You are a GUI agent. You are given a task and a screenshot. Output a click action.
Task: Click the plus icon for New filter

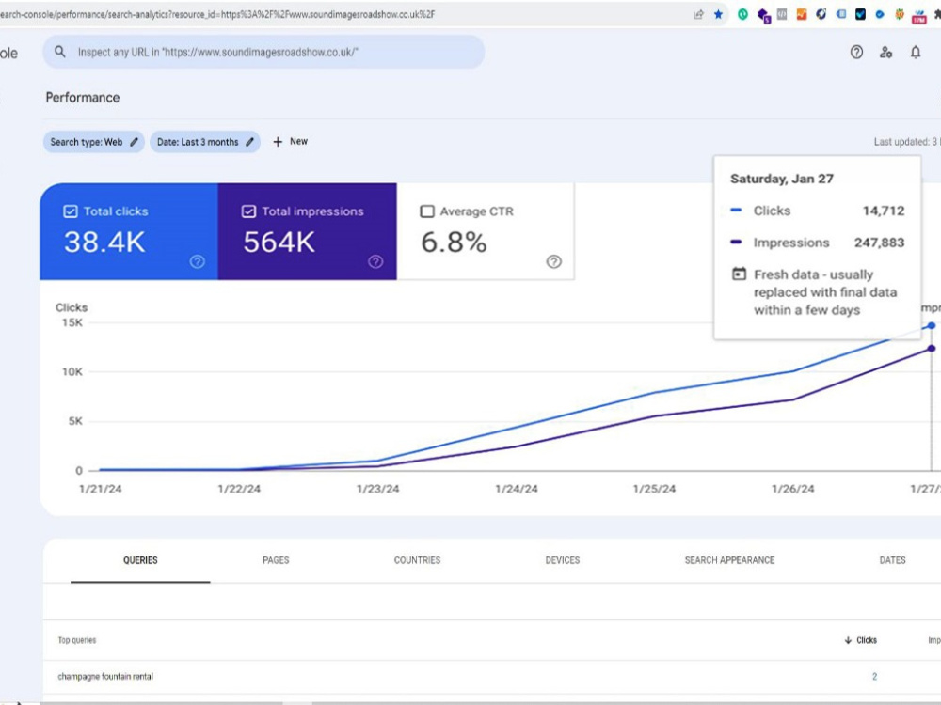pyautogui.click(x=278, y=142)
